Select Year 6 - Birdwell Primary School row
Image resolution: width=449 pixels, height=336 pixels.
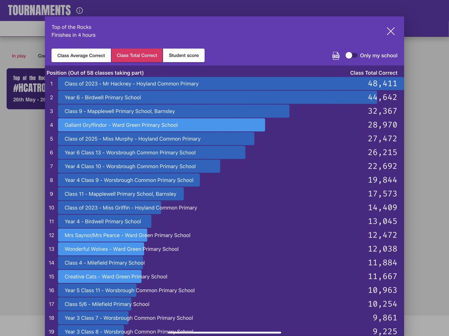(224, 98)
